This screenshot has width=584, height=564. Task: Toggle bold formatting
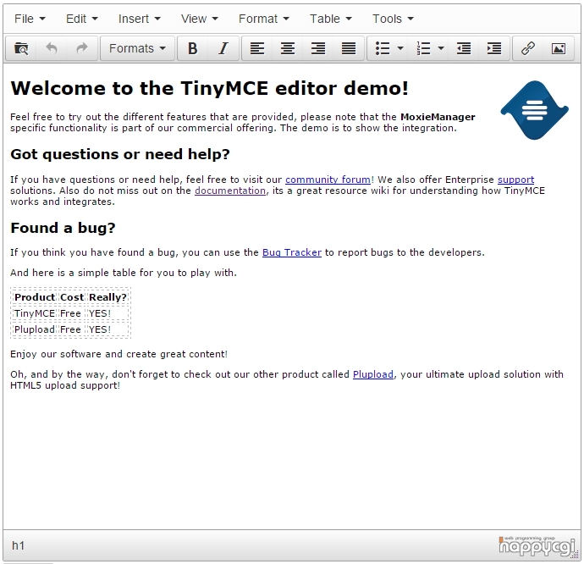193,48
